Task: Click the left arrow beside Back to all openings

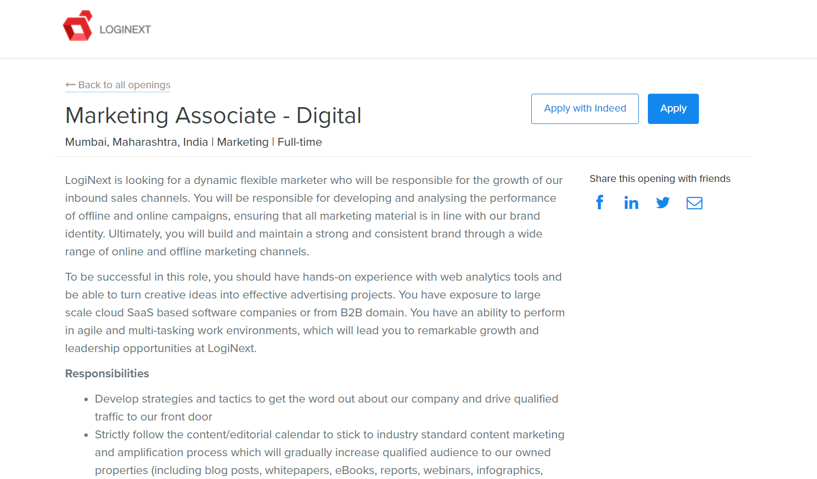Action: [70, 85]
